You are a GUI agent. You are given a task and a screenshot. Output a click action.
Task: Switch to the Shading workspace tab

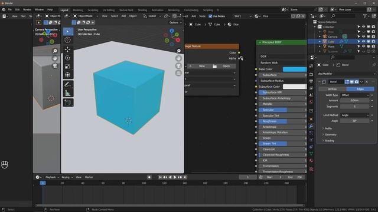point(142,10)
